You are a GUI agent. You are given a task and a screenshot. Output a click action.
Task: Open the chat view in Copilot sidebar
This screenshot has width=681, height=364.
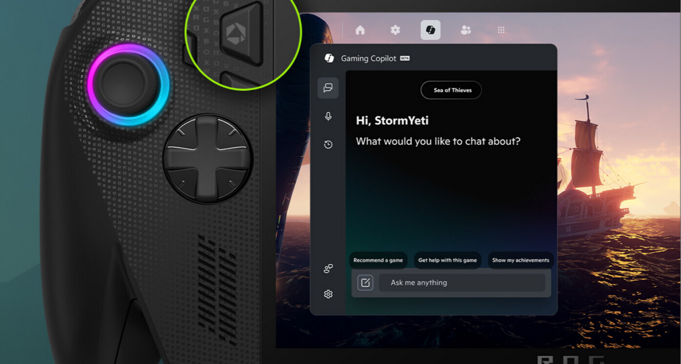pyautogui.click(x=328, y=88)
